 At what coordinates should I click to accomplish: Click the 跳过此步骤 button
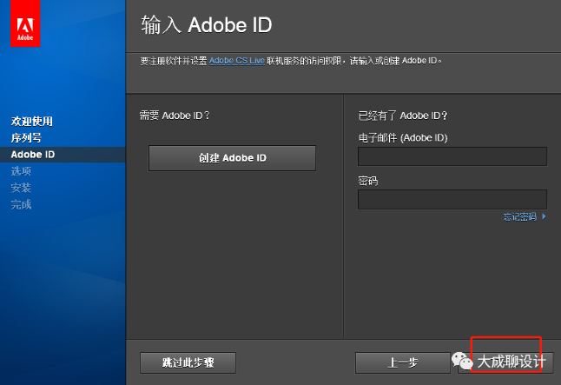(188, 362)
